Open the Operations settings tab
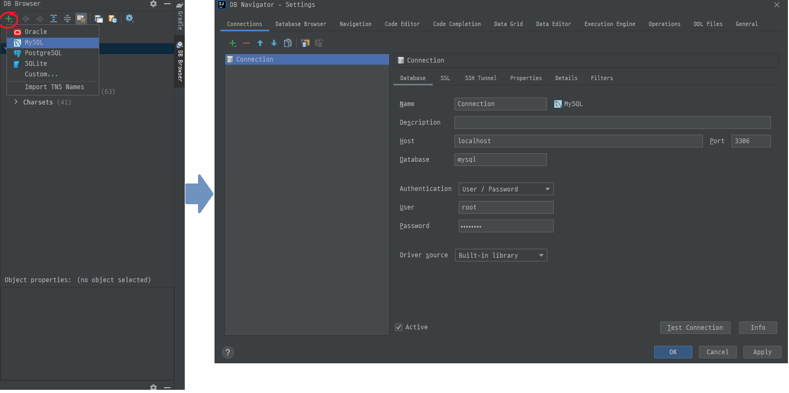Screen dimensions: 789x393 (x=664, y=24)
